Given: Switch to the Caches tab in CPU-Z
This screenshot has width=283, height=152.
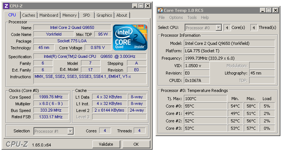Looking at the screenshot, I should pos(29,15).
